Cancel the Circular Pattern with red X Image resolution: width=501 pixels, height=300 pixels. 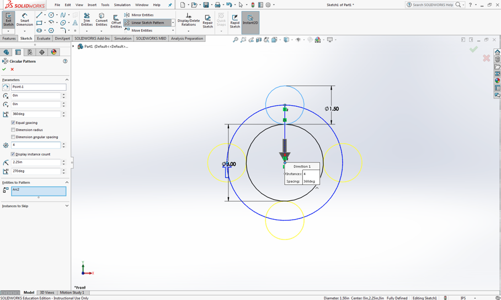(x=12, y=69)
